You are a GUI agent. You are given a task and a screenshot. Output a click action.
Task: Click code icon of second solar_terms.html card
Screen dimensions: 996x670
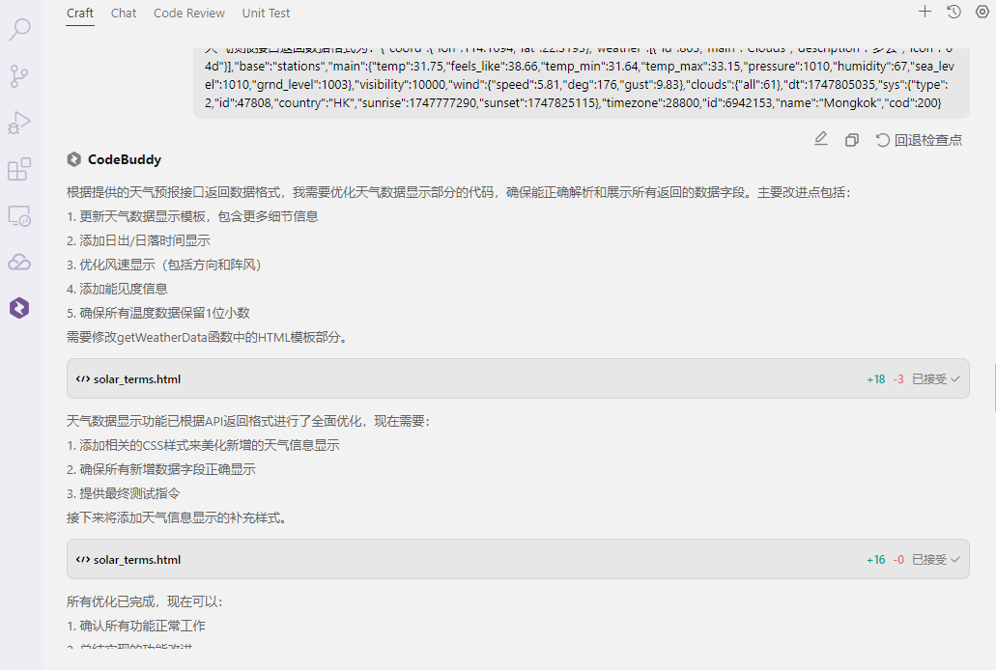point(82,560)
